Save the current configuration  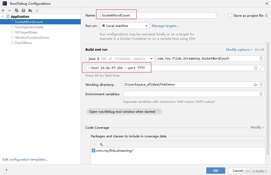(x=23, y=10)
